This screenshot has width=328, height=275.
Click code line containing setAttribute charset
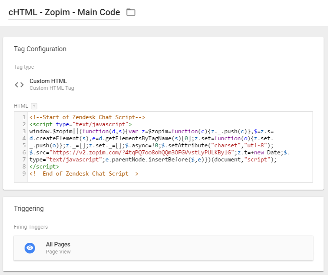151,145
